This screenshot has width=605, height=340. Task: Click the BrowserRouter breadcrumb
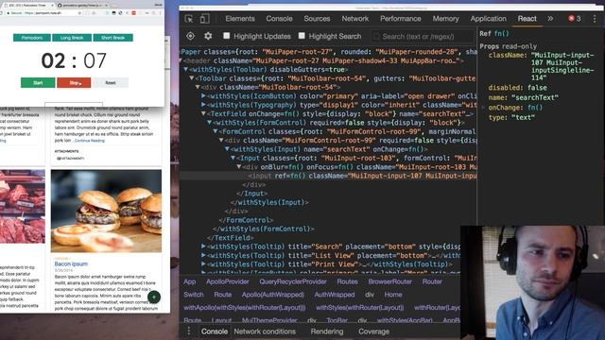(389, 281)
